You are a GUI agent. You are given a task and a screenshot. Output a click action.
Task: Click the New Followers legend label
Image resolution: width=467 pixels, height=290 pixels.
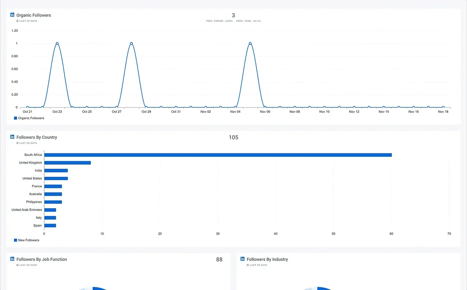coord(29,240)
